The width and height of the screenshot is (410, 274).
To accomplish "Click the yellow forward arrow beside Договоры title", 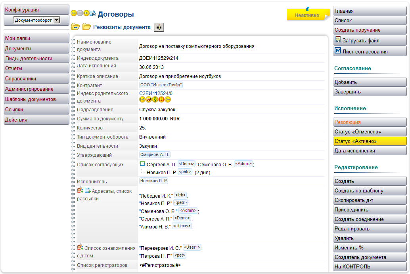I will 73,13.
